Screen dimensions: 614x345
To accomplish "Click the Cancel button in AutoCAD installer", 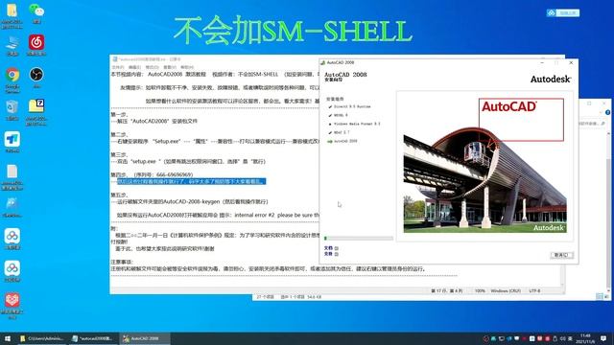I will point(561,255).
